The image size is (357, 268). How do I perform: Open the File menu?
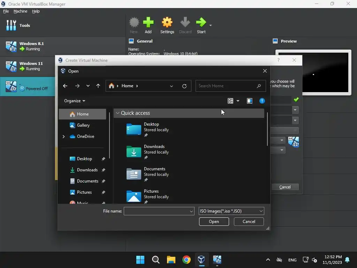(x=6, y=11)
